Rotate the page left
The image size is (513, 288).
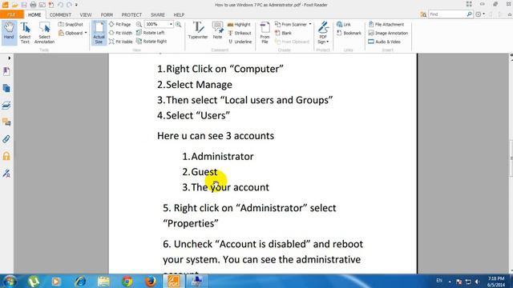151,33
